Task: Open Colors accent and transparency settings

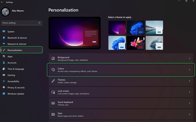Action: 121,70
